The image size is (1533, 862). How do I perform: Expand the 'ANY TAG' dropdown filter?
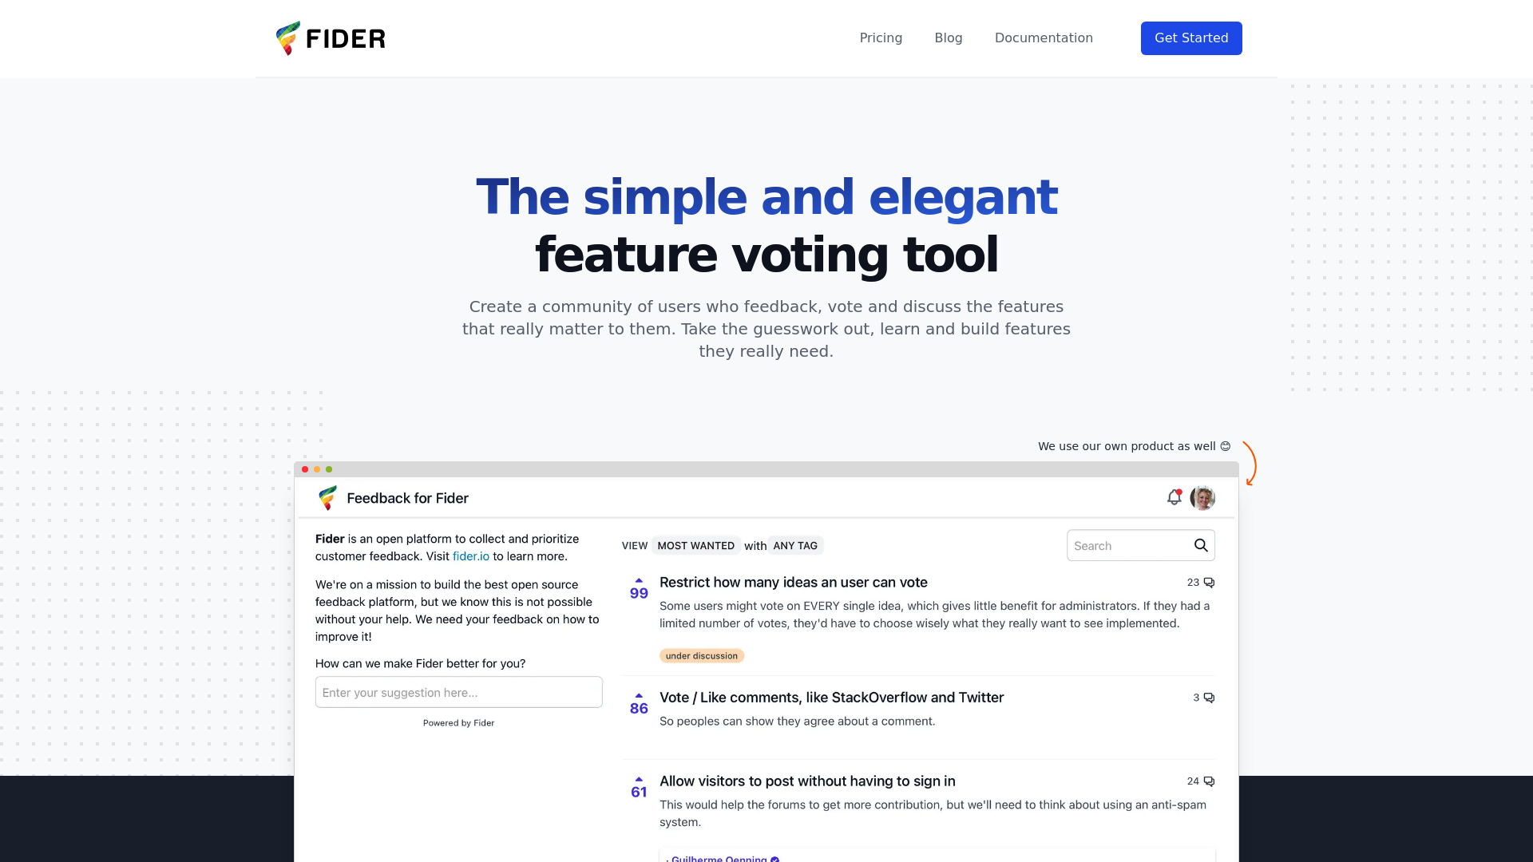pyautogui.click(x=796, y=545)
